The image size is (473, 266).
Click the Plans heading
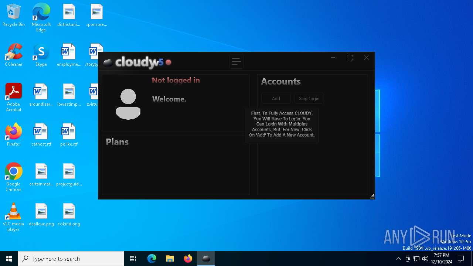tap(117, 142)
